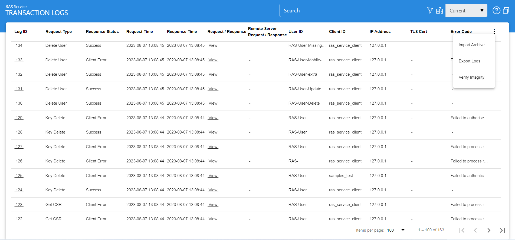The width and height of the screenshot is (515, 240).
Task: Open log ID 125 link
Action: click(x=19, y=176)
